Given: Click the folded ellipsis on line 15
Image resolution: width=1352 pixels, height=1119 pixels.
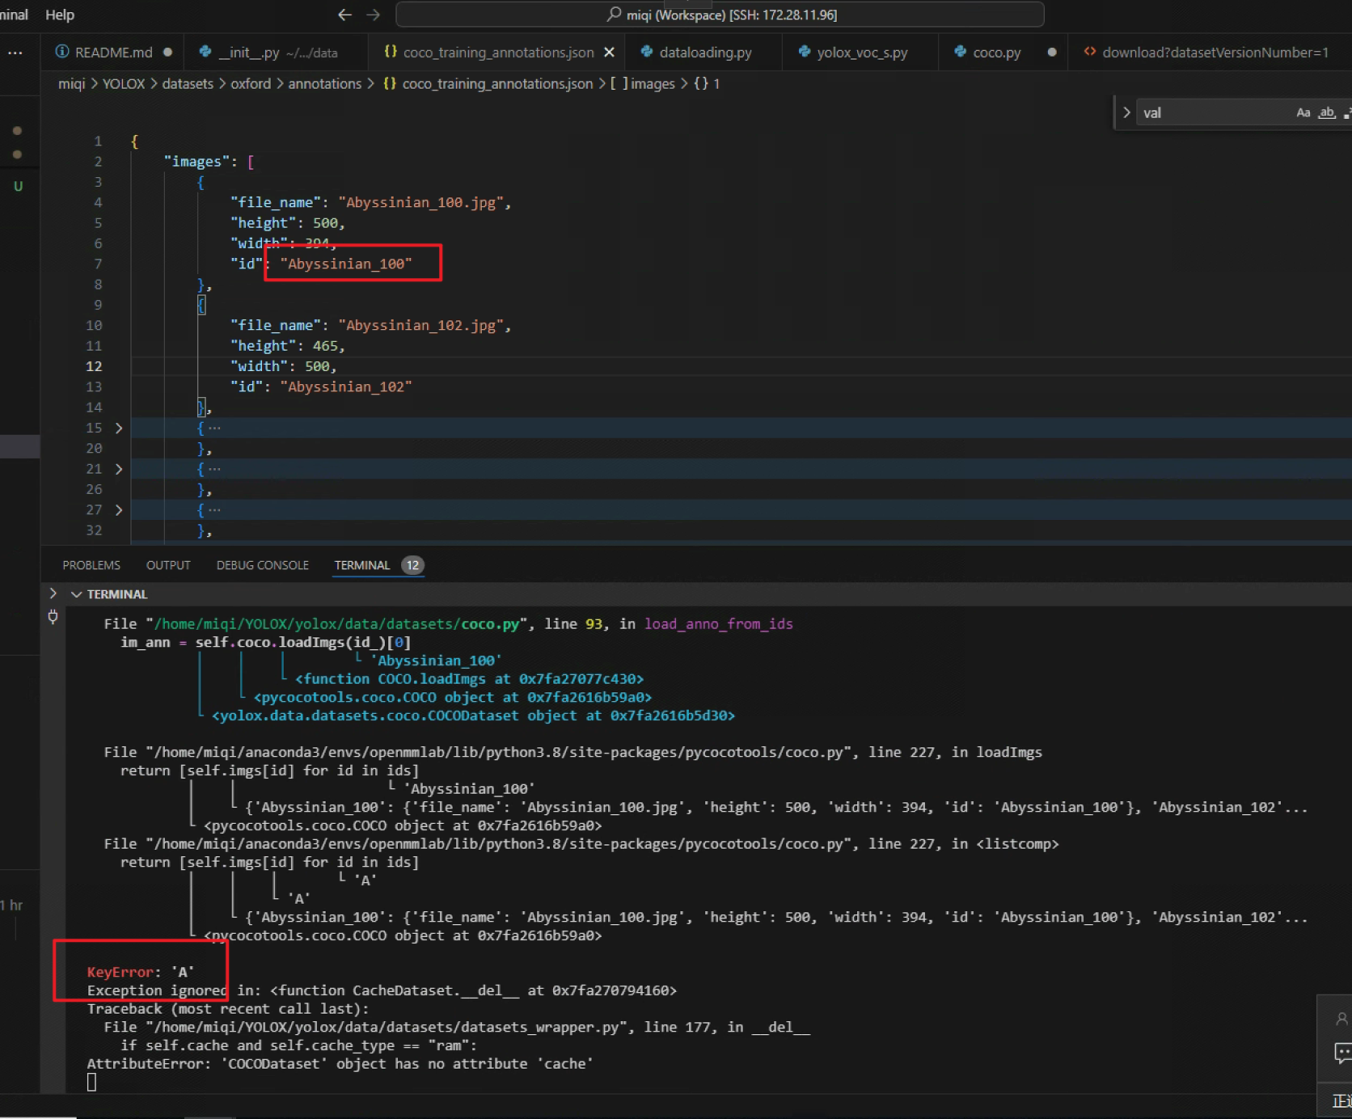Looking at the screenshot, I should coord(214,428).
